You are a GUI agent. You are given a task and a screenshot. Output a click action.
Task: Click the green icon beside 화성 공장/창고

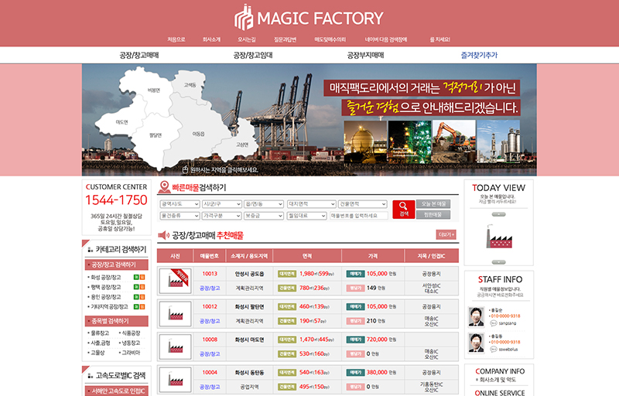[x=136, y=278]
